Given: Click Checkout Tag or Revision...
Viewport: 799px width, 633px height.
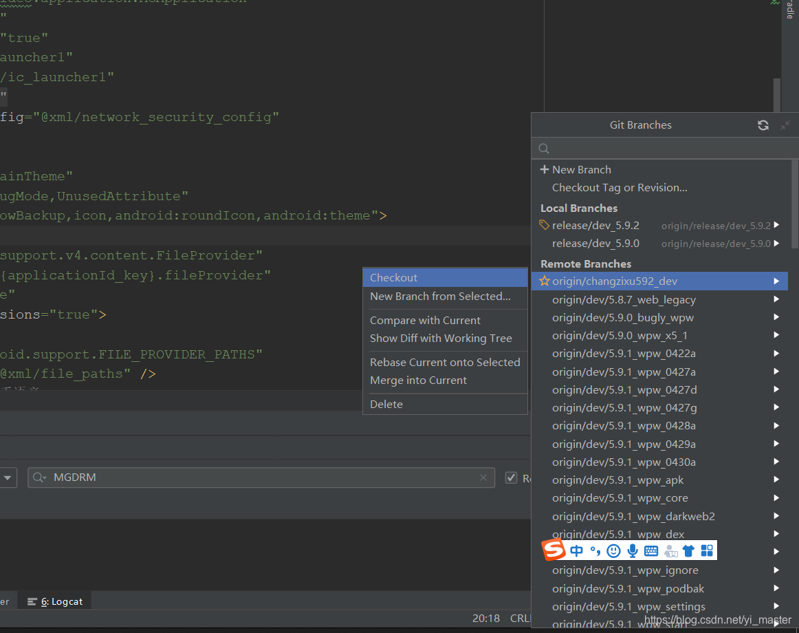Looking at the screenshot, I should point(659,188).
